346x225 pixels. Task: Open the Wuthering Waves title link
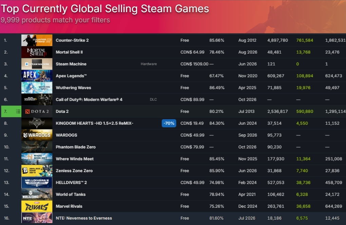pos(73,88)
